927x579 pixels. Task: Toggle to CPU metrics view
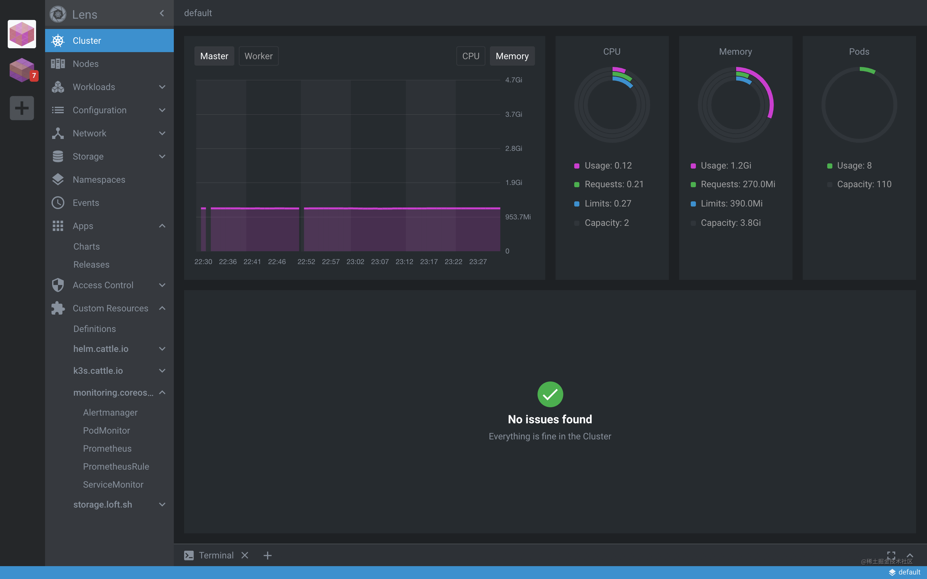point(471,56)
